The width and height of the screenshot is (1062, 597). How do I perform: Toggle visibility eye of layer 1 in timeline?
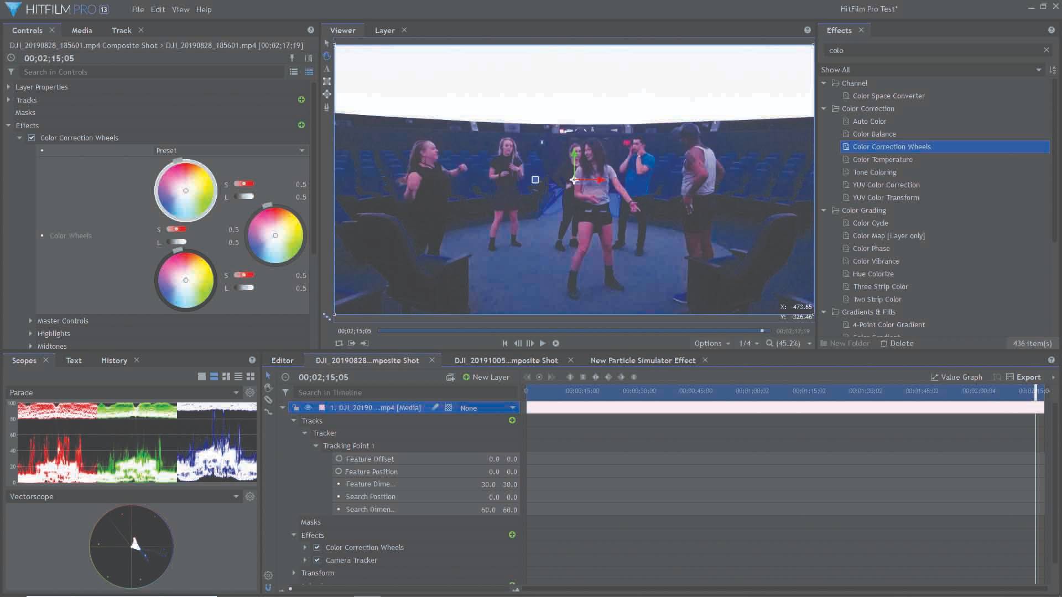pos(308,407)
